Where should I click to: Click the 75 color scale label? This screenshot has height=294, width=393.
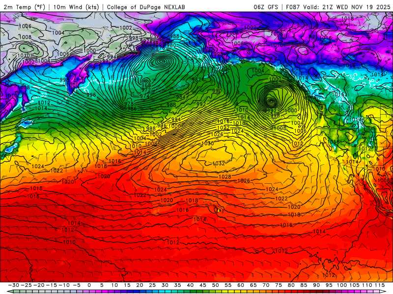click(x=279, y=285)
